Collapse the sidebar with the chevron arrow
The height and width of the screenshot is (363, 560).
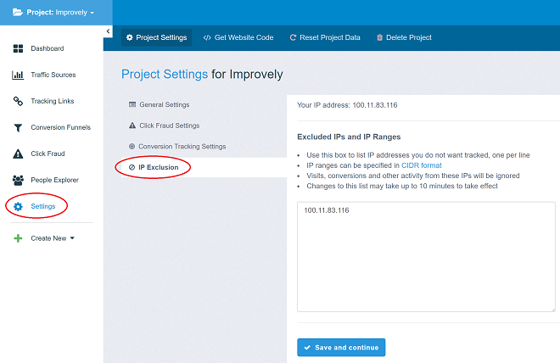click(x=108, y=31)
